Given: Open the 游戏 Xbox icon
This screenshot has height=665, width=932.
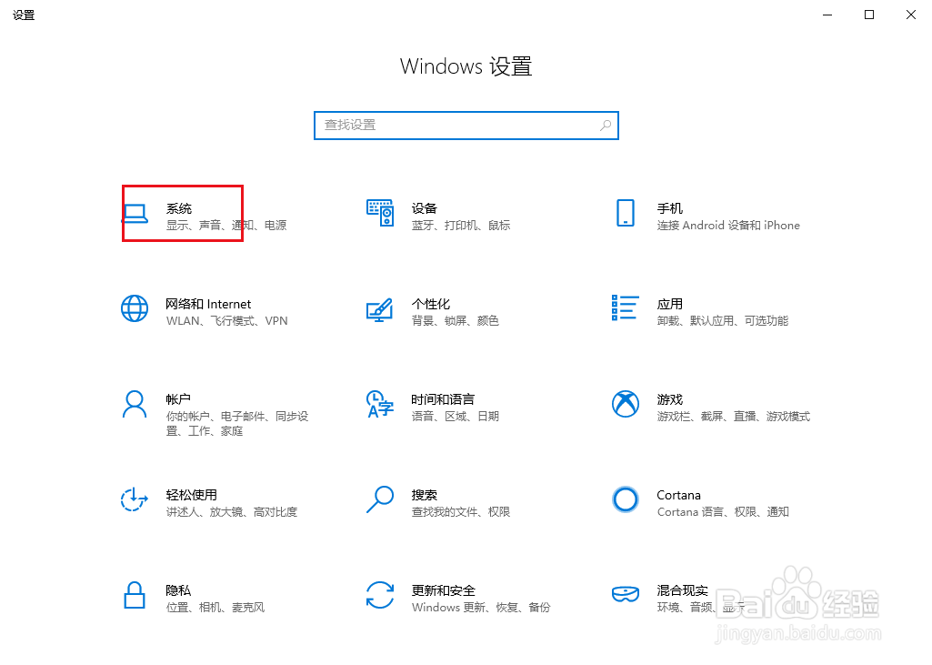Looking at the screenshot, I should [x=626, y=404].
